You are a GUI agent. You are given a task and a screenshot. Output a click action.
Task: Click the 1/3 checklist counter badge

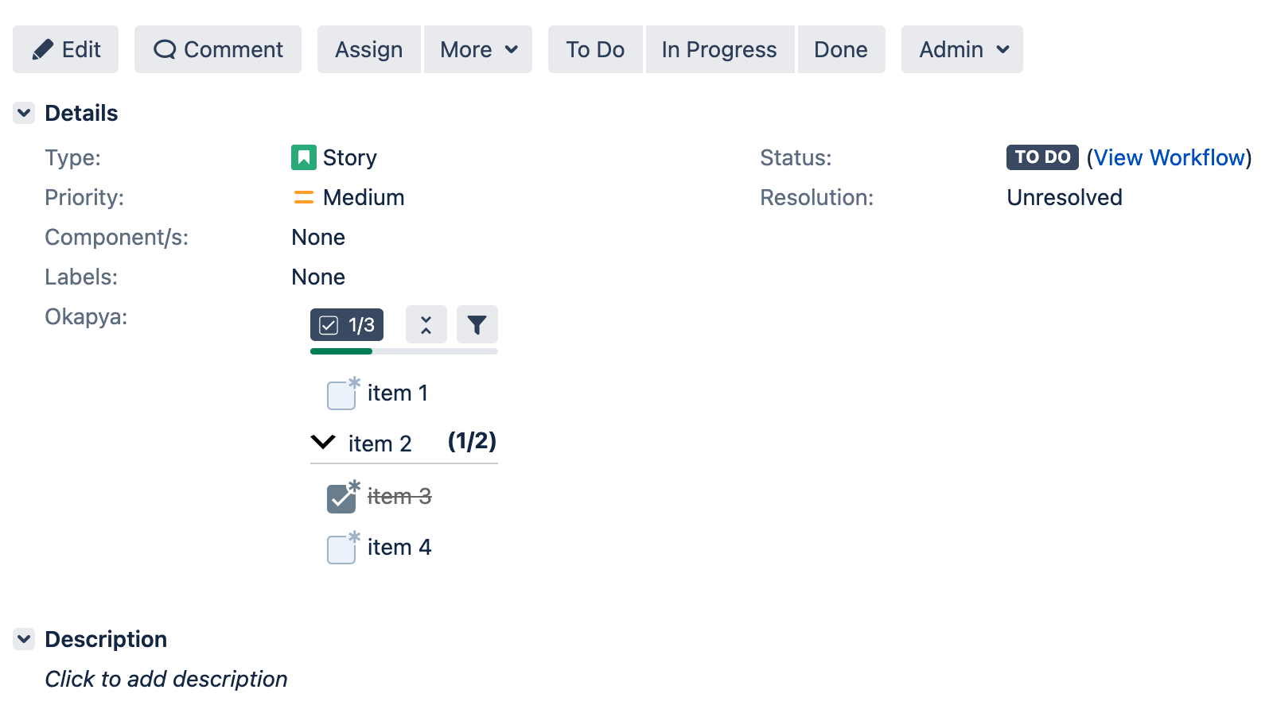pyautogui.click(x=346, y=324)
